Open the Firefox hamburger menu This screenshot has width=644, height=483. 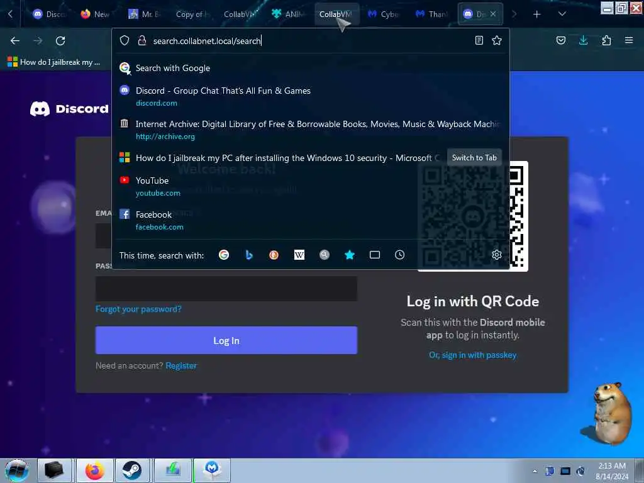click(x=629, y=40)
